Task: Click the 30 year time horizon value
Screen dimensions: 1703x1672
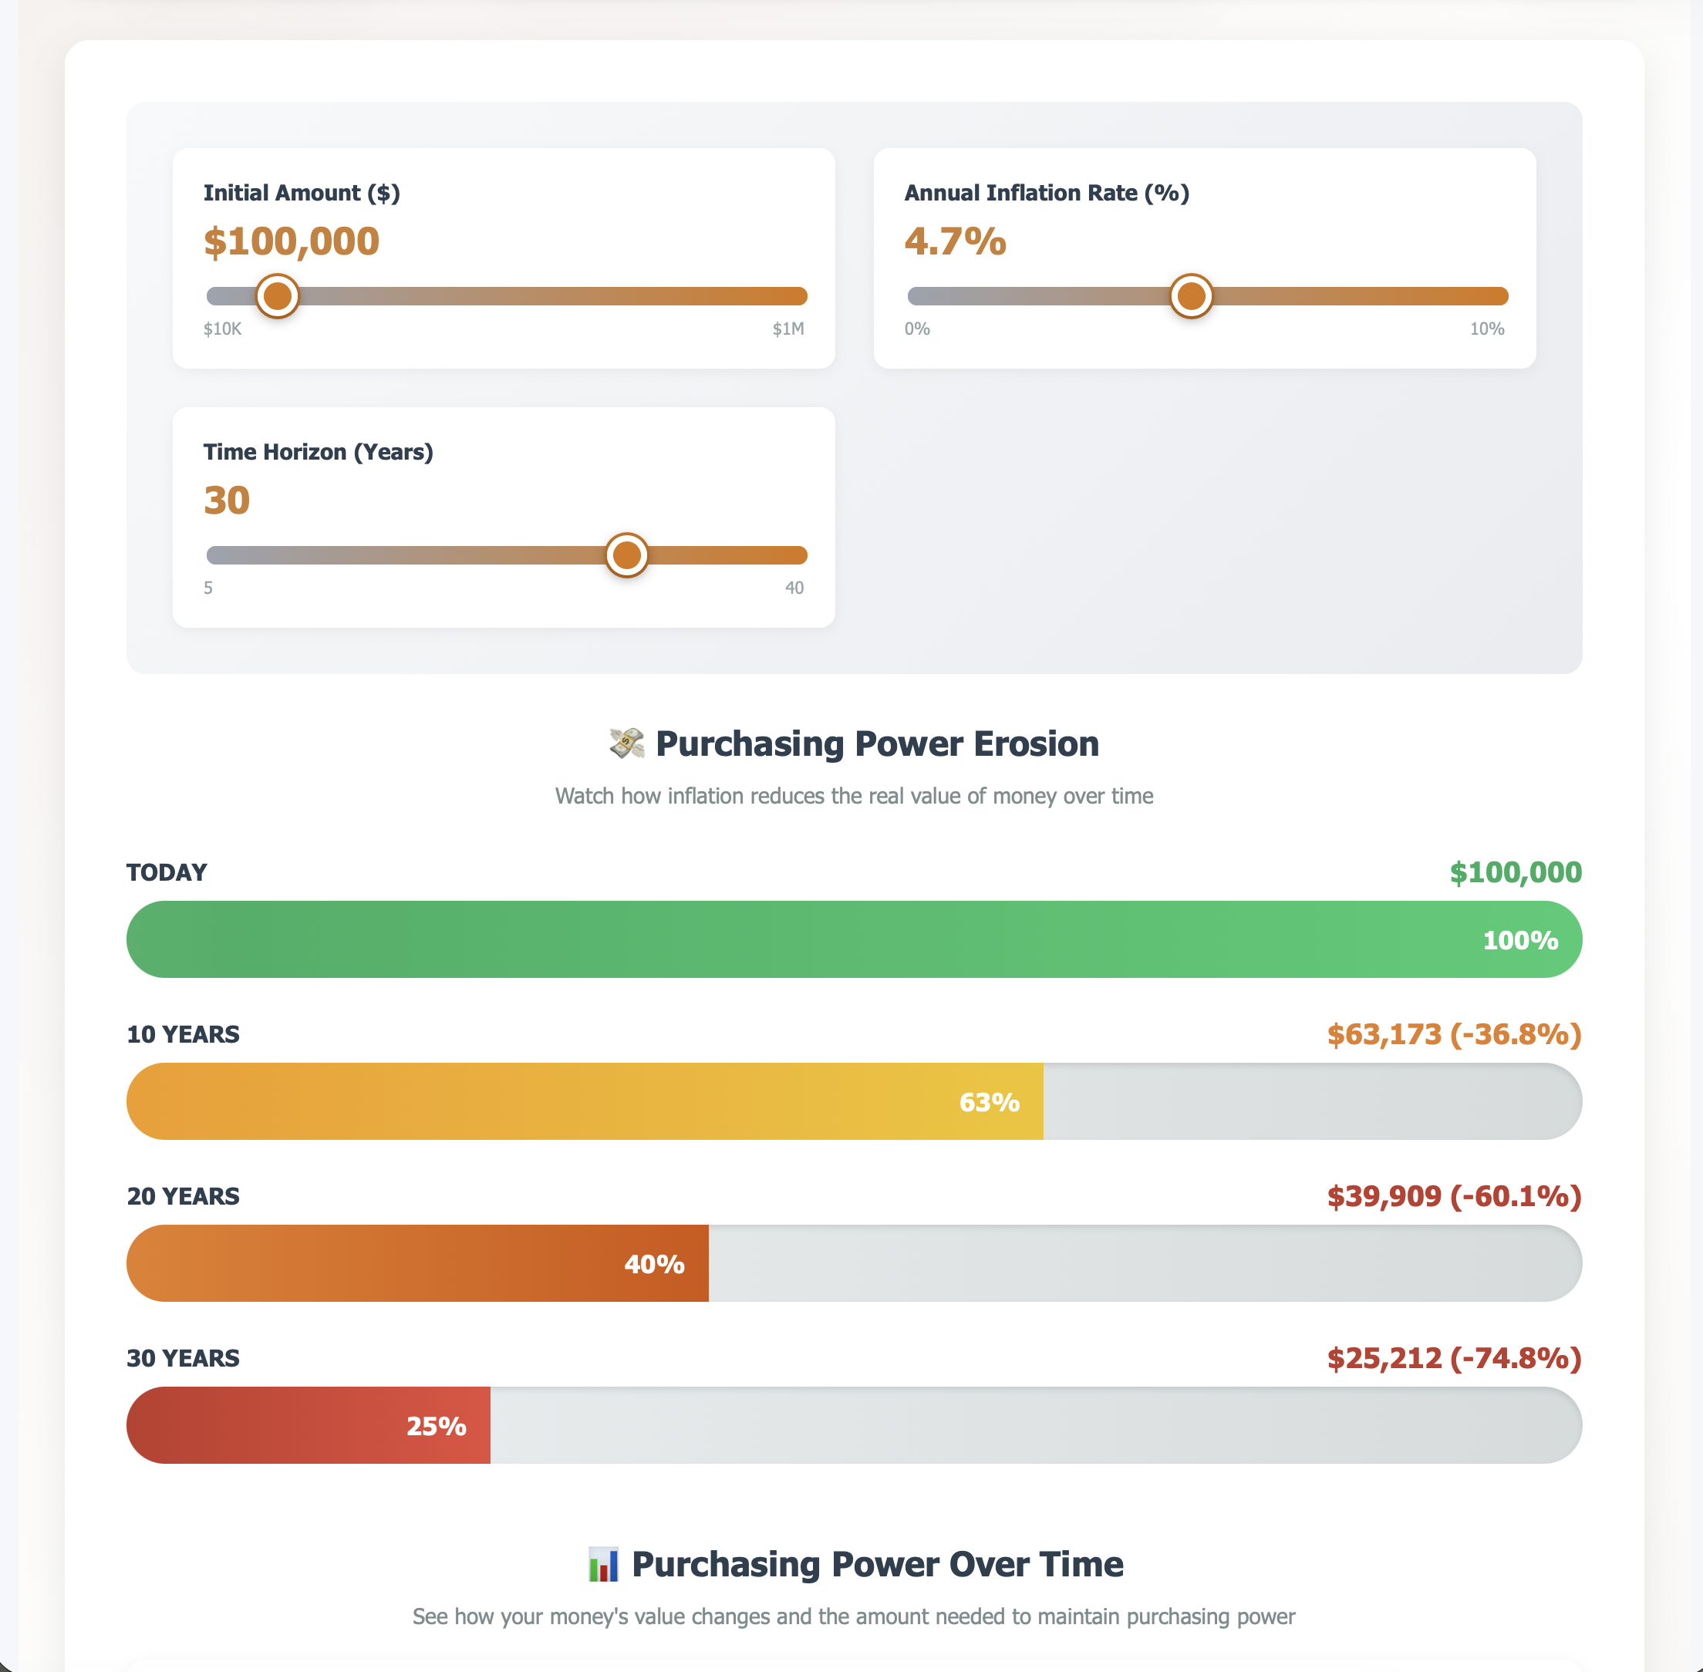Action: [x=227, y=500]
